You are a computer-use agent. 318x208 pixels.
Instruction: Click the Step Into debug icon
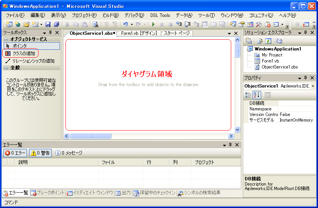(x=179, y=24)
